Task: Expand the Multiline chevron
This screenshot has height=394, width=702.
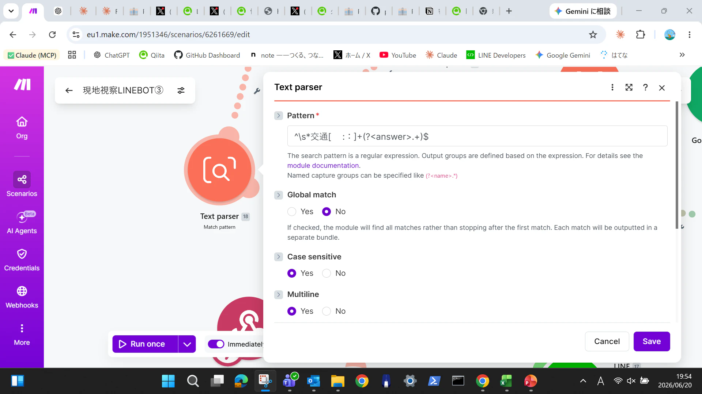Action: (279, 295)
